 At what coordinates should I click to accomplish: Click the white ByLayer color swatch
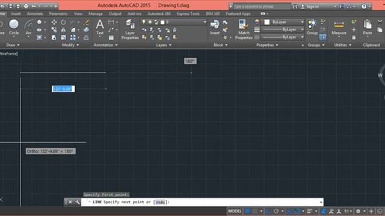(x=267, y=22)
